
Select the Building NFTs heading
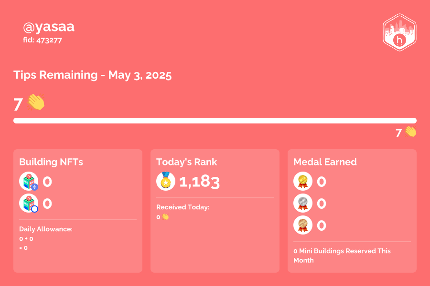click(x=51, y=162)
